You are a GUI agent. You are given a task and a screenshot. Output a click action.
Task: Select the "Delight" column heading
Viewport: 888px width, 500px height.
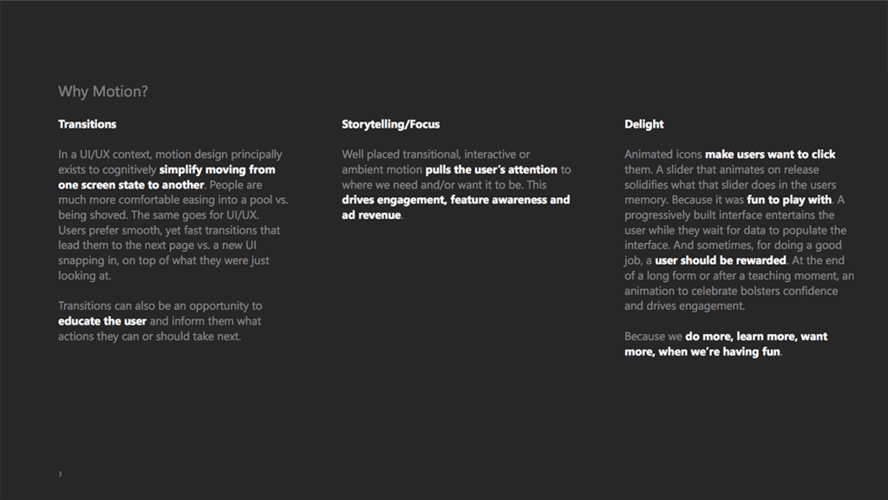point(643,124)
